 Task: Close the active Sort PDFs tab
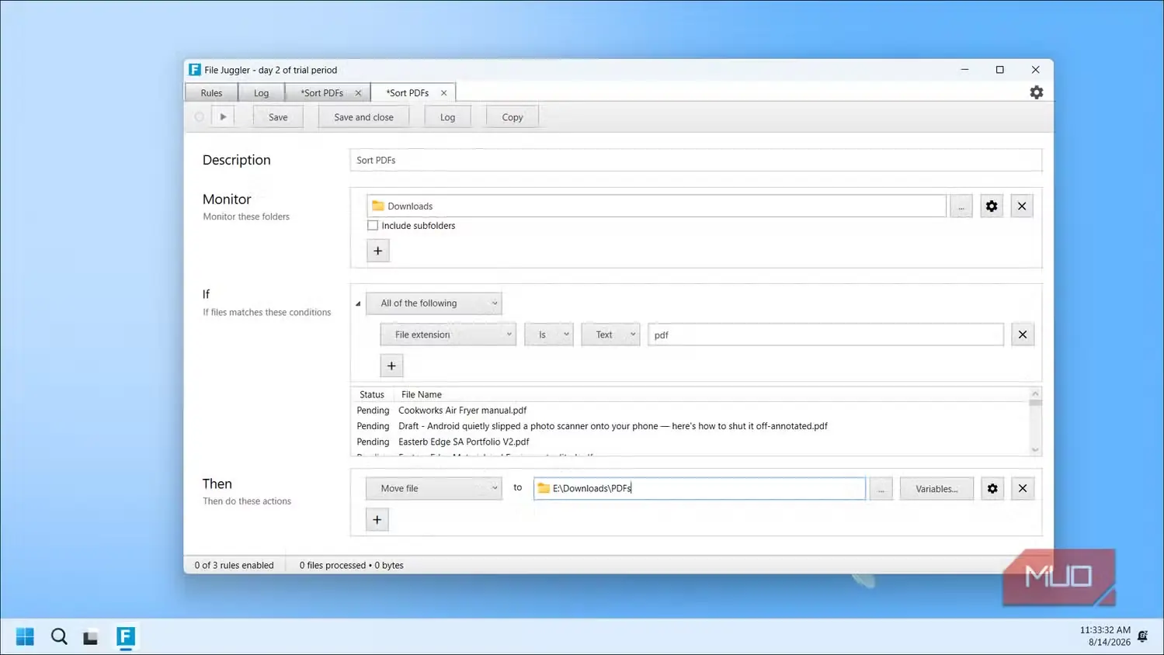pos(443,92)
